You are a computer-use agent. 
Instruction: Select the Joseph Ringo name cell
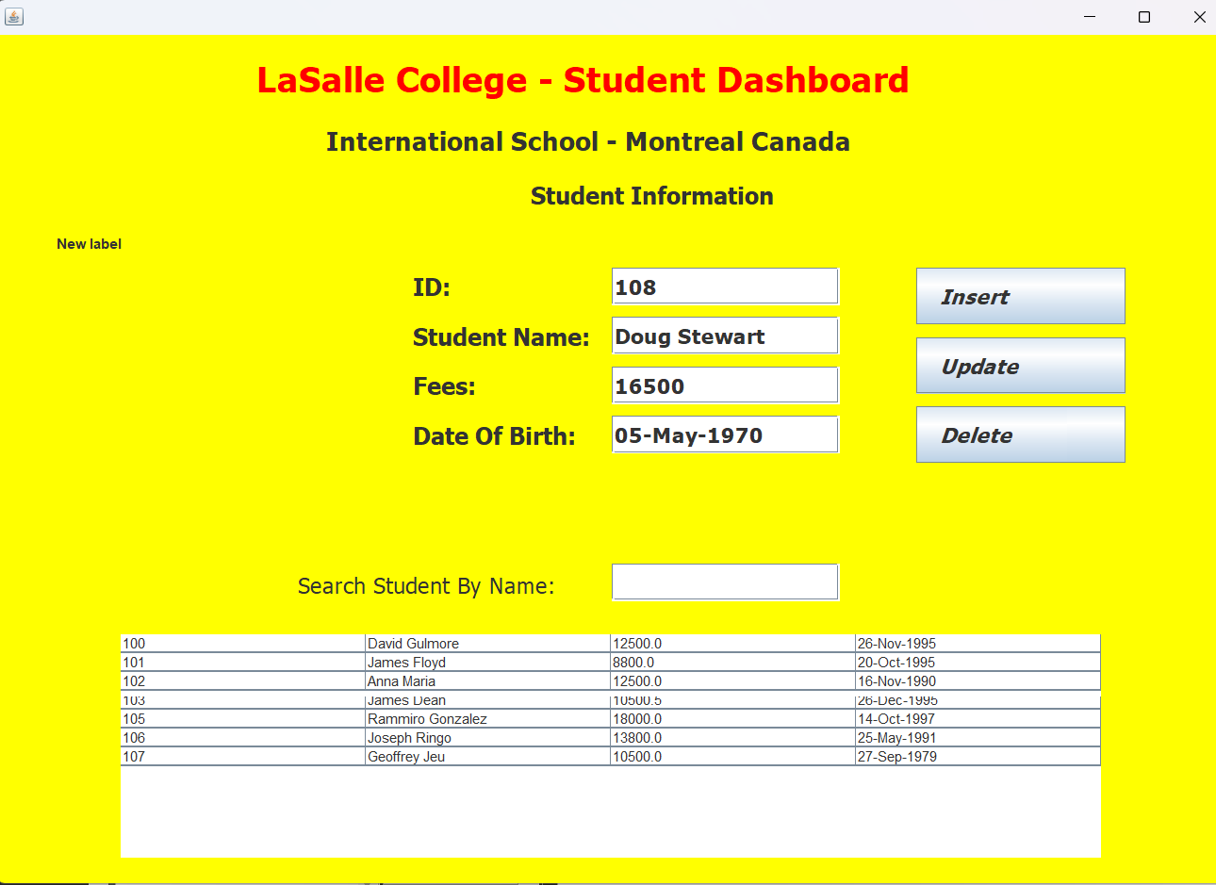(487, 738)
